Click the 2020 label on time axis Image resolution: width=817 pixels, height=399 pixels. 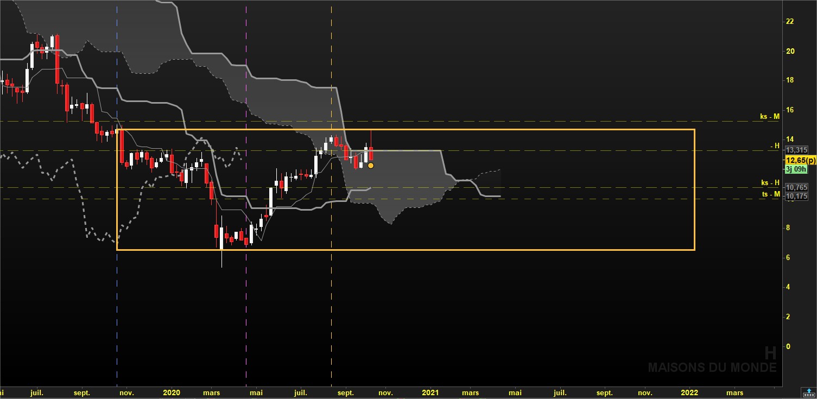point(172,392)
